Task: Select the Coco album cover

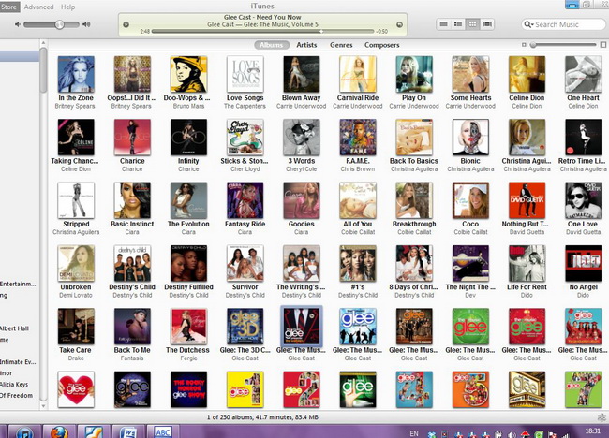Action: pyautogui.click(x=470, y=200)
